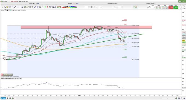Click the green Kauf buy button
The image size is (186, 100).
point(176,7)
